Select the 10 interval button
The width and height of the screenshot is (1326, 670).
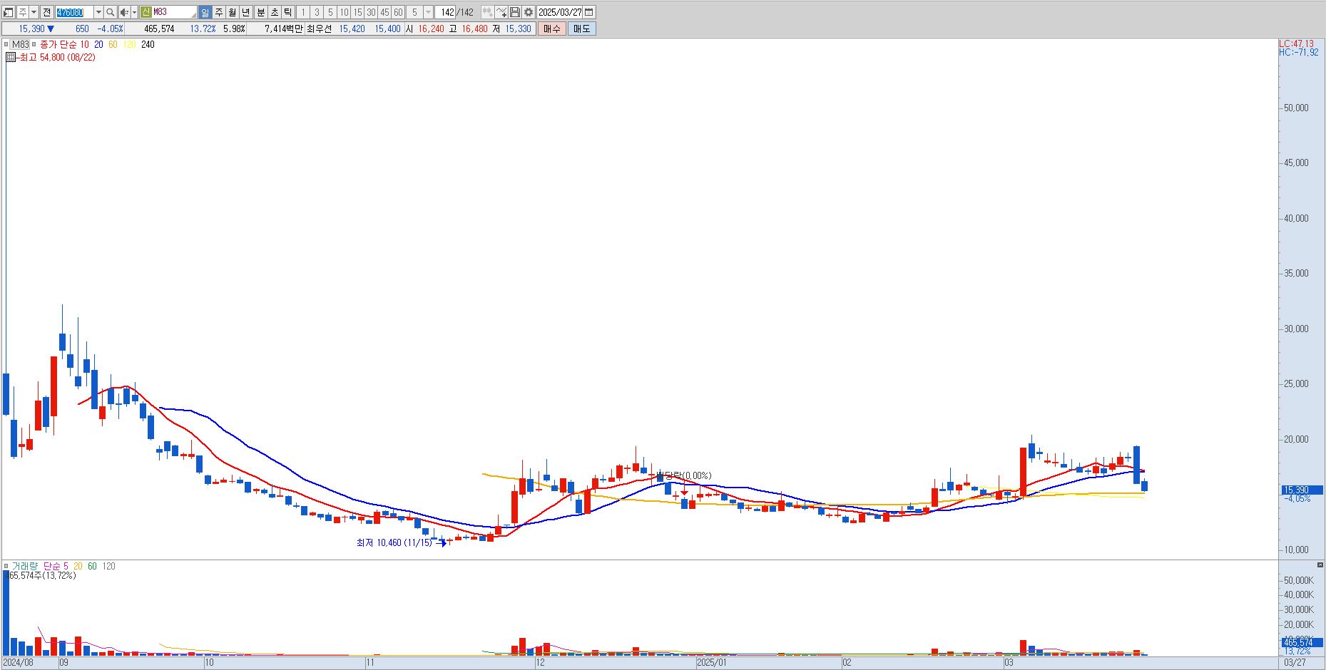tap(345, 12)
